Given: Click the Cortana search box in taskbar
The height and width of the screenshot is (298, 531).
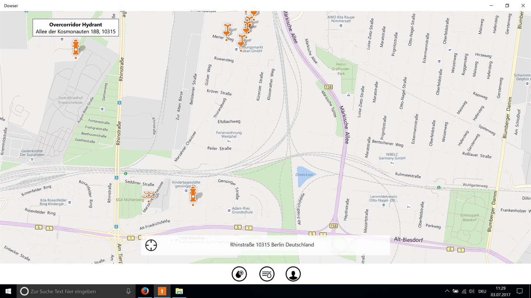Looking at the screenshot, I should pos(76,291).
